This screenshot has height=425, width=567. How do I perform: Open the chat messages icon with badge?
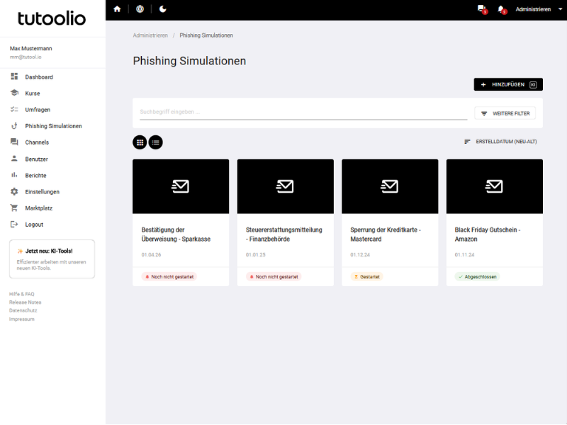pos(482,9)
